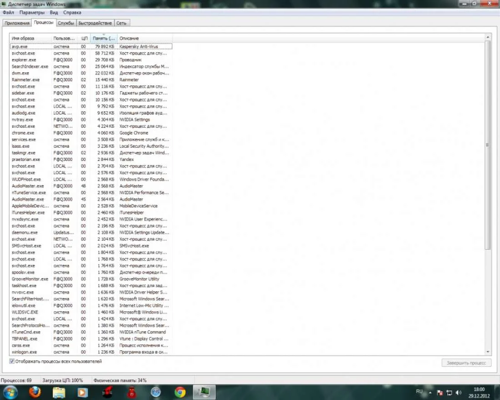Image resolution: width=500 pixels, height=400 pixels.
Task: Select the taskmgr.exe process row
Action: point(91,153)
